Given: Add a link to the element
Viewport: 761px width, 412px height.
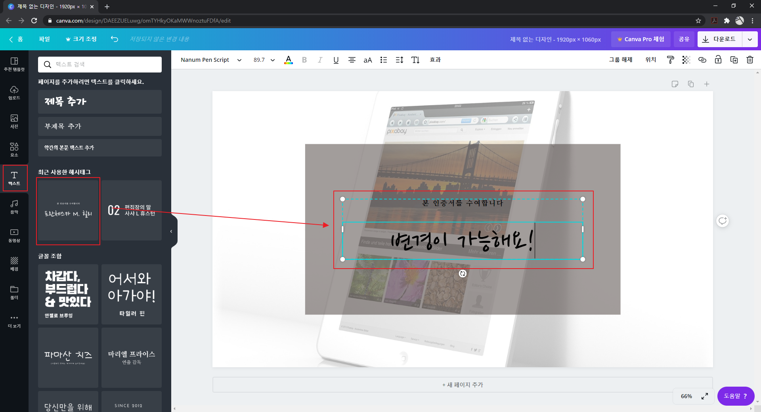Looking at the screenshot, I should coord(702,60).
